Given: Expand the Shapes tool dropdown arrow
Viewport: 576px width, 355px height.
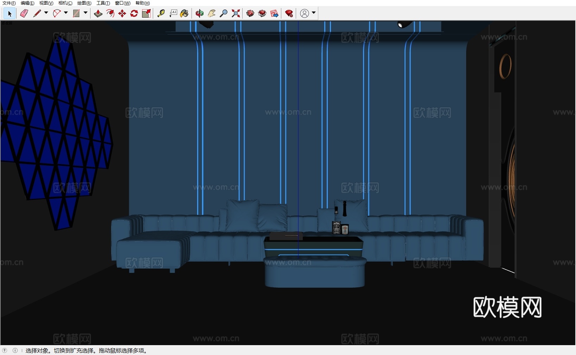Looking at the screenshot, I should click(x=86, y=13).
